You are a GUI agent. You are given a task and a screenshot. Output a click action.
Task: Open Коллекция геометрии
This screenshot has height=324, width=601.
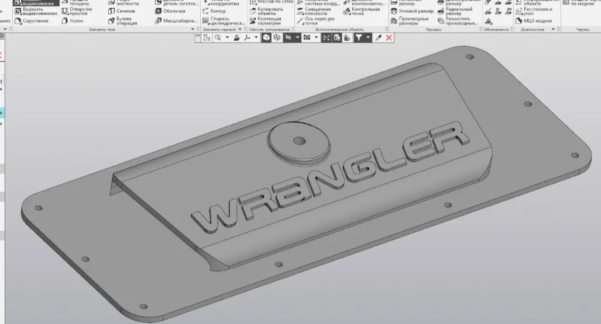pos(265,20)
